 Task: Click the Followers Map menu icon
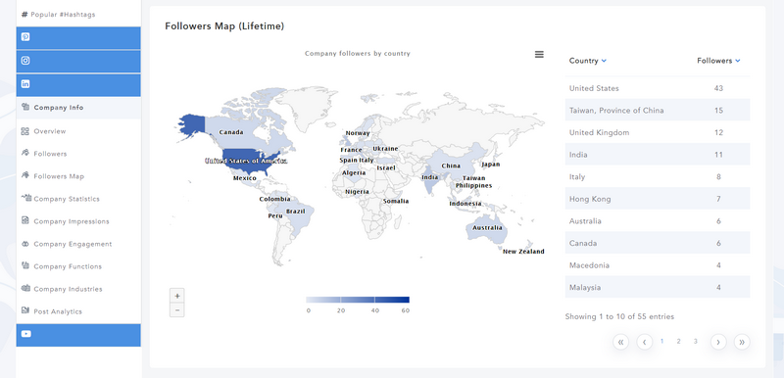pyautogui.click(x=25, y=175)
